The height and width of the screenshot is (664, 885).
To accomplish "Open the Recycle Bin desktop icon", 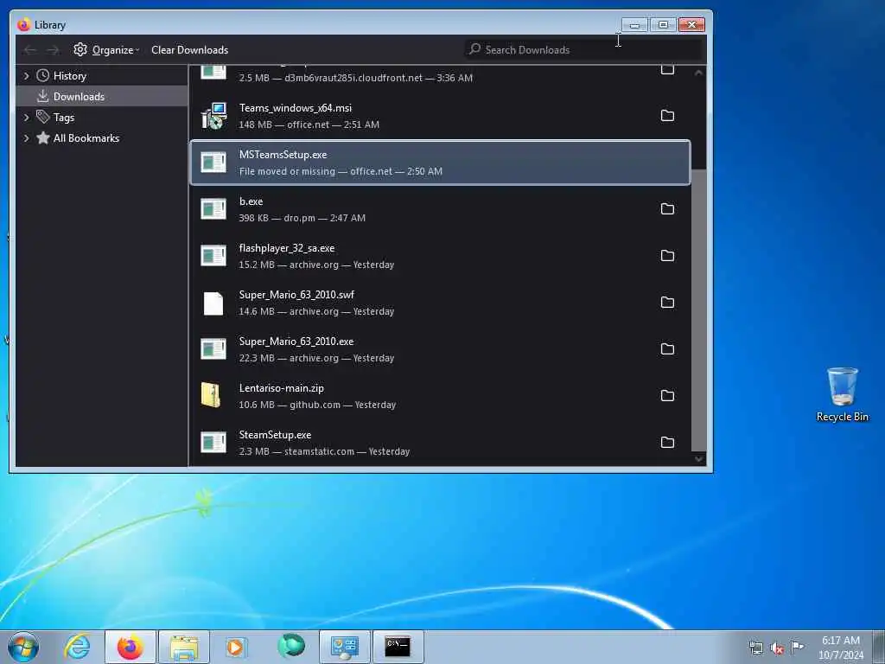I will coord(842,394).
